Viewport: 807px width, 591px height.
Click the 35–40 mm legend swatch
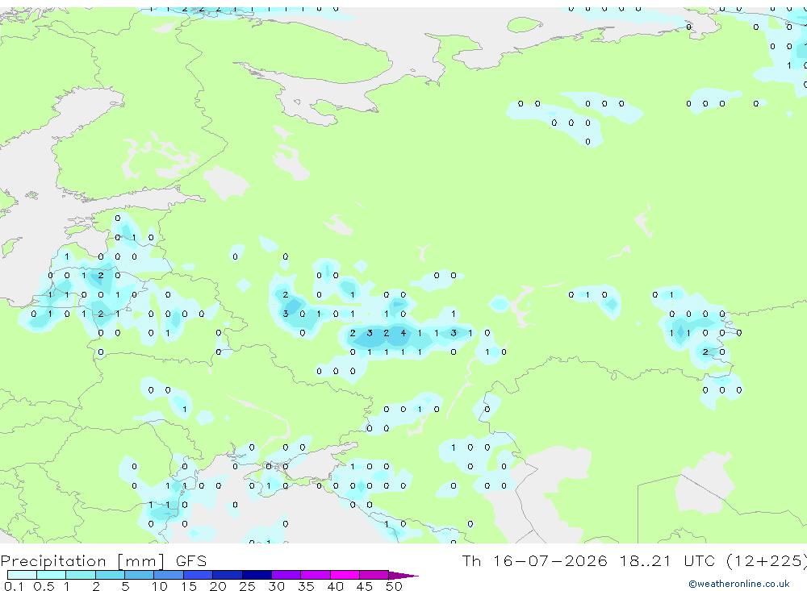[316, 575]
